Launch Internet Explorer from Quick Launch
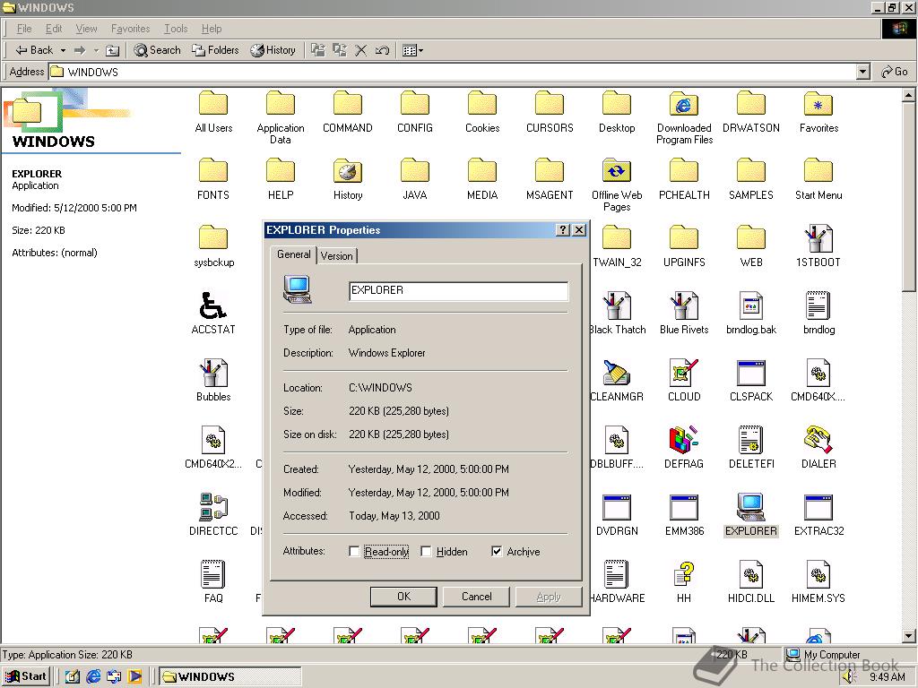The width and height of the screenshot is (918, 688). pos(94,676)
